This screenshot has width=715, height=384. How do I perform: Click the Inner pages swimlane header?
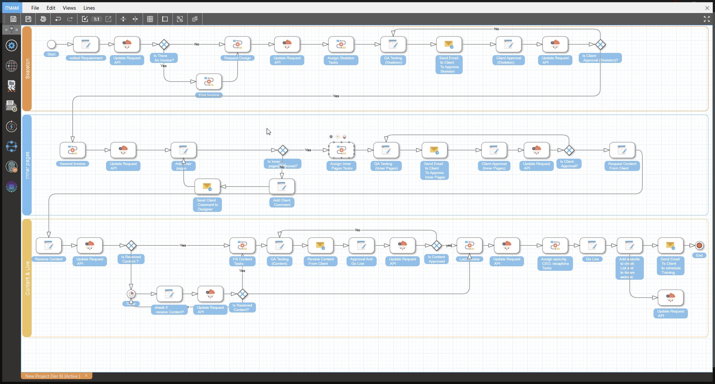coord(27,165)
